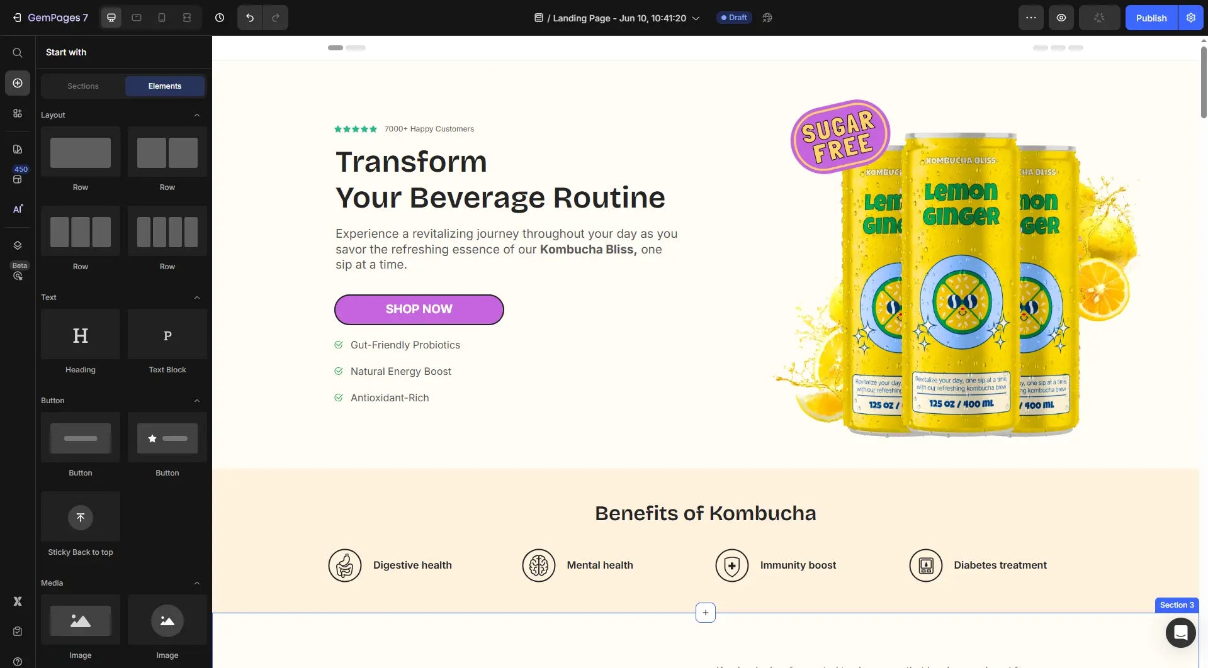Screen dimensions: 1208x668
Task: Open the live chat bubble
Action: pos(1181,633)
